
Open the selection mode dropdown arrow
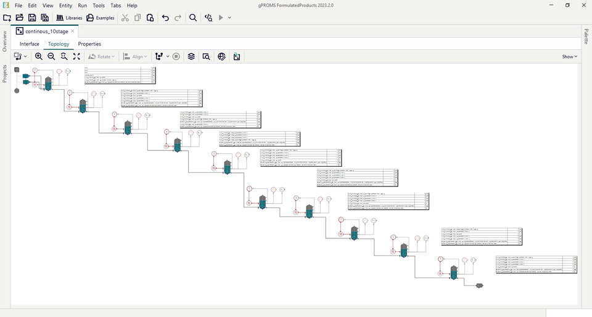pos(25,57)
